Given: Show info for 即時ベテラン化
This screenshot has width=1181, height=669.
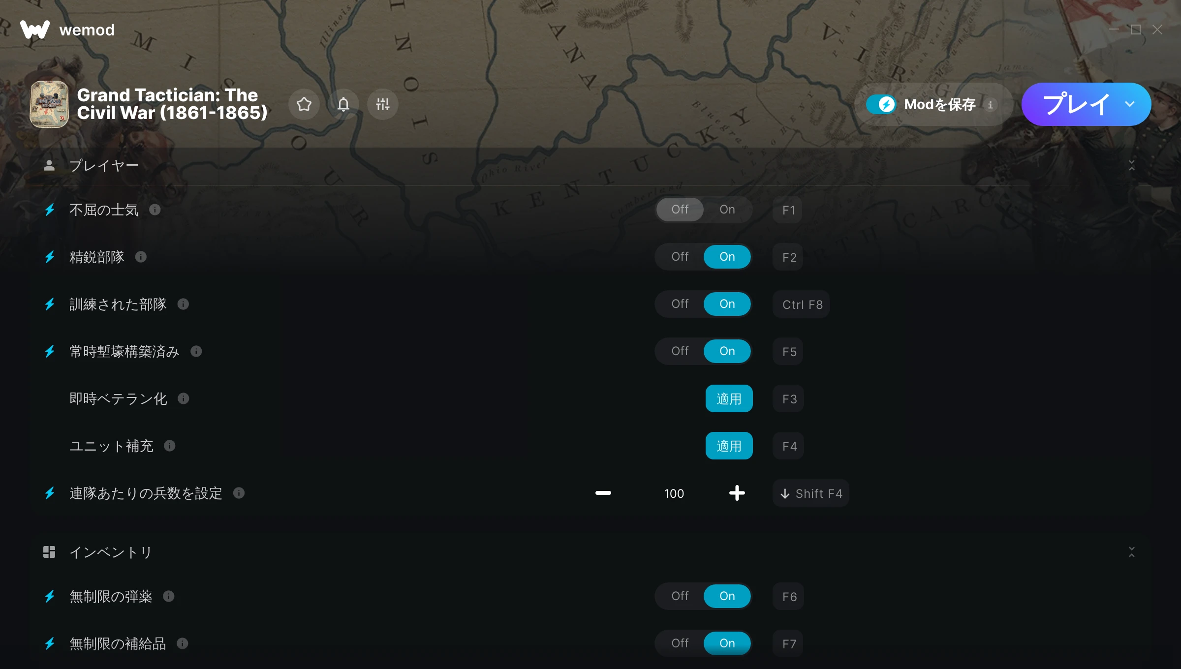Looking at the screenshot, I should coord(184,398).
